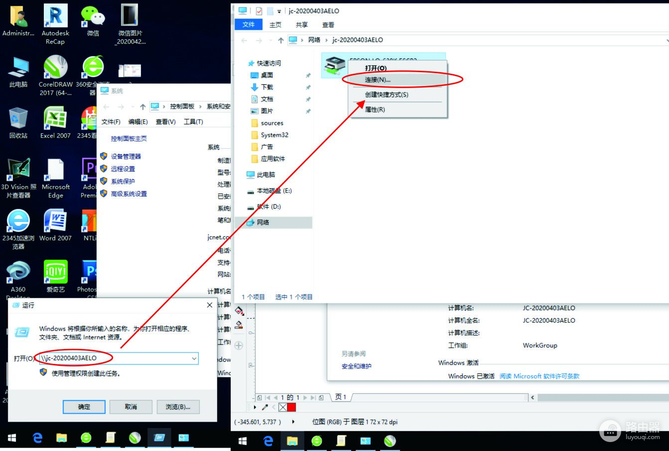
Task: Select the 3D Vision 照片查看器 desktop icon
Action: point(18,178)
